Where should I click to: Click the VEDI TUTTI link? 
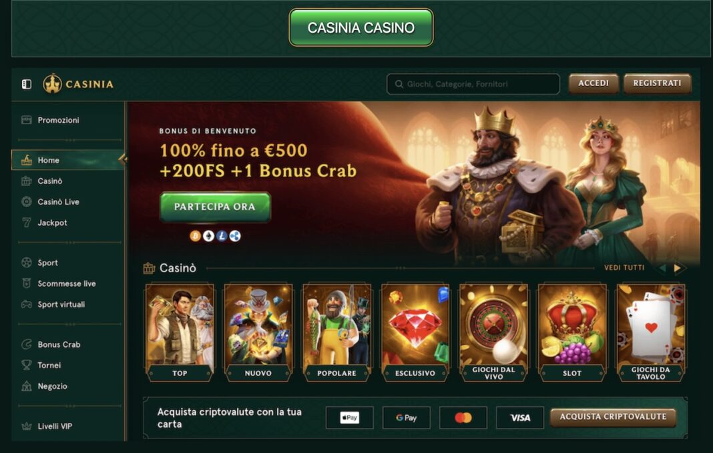point(624,268)
